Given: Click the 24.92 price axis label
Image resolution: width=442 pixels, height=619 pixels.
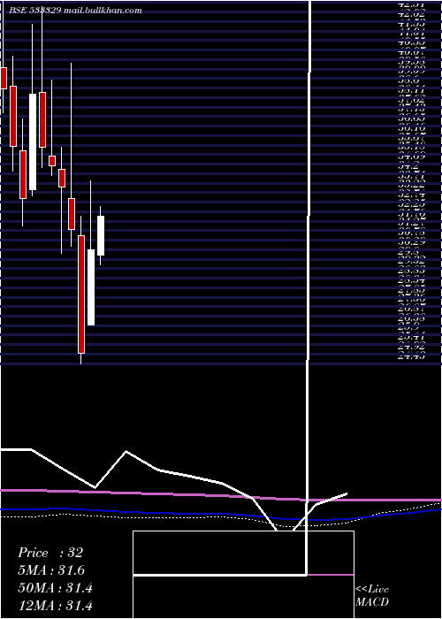Looking at the screenshot, I should pyautogui.click(x=411, y=348).
